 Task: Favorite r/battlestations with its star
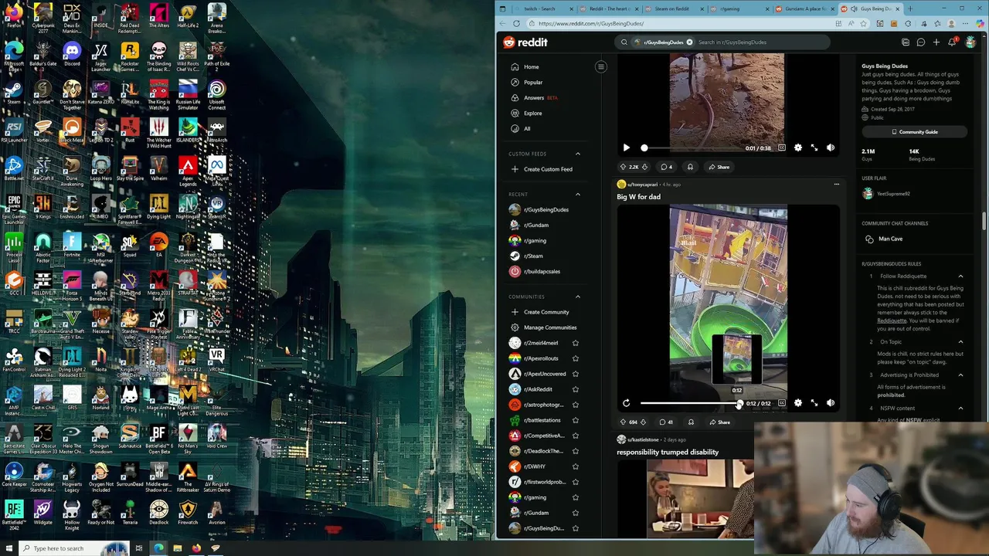(x=576, y=420)
